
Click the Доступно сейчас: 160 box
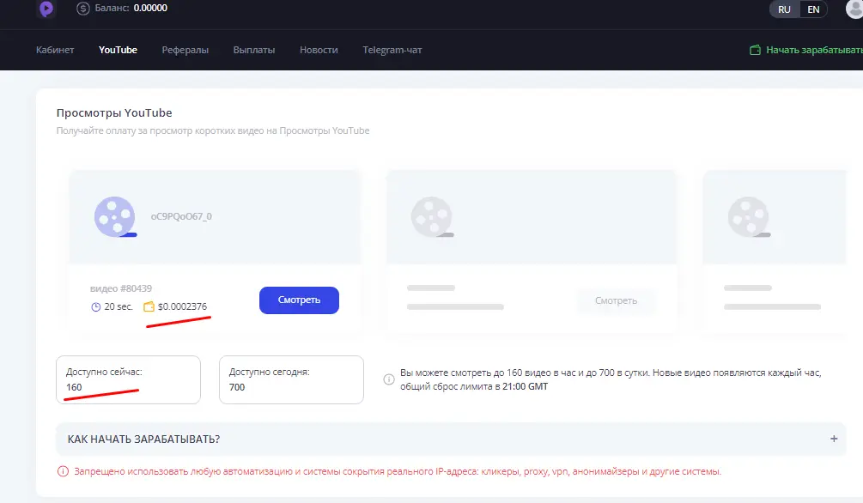[x=128, y=379]
